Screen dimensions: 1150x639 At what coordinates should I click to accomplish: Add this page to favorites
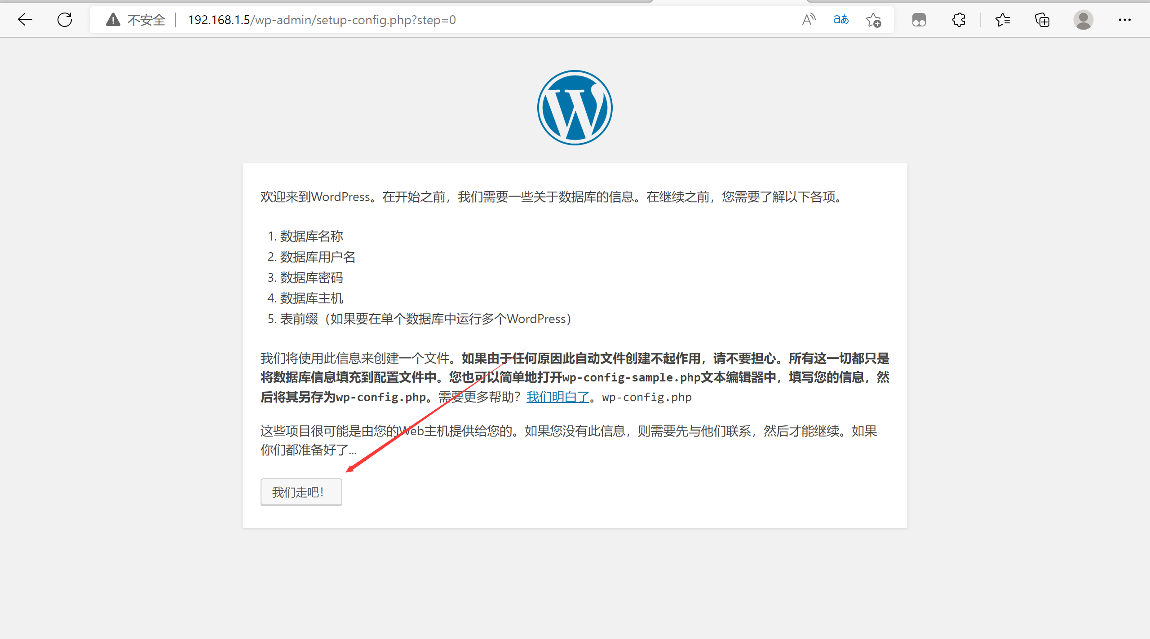(x=874, y=20)
